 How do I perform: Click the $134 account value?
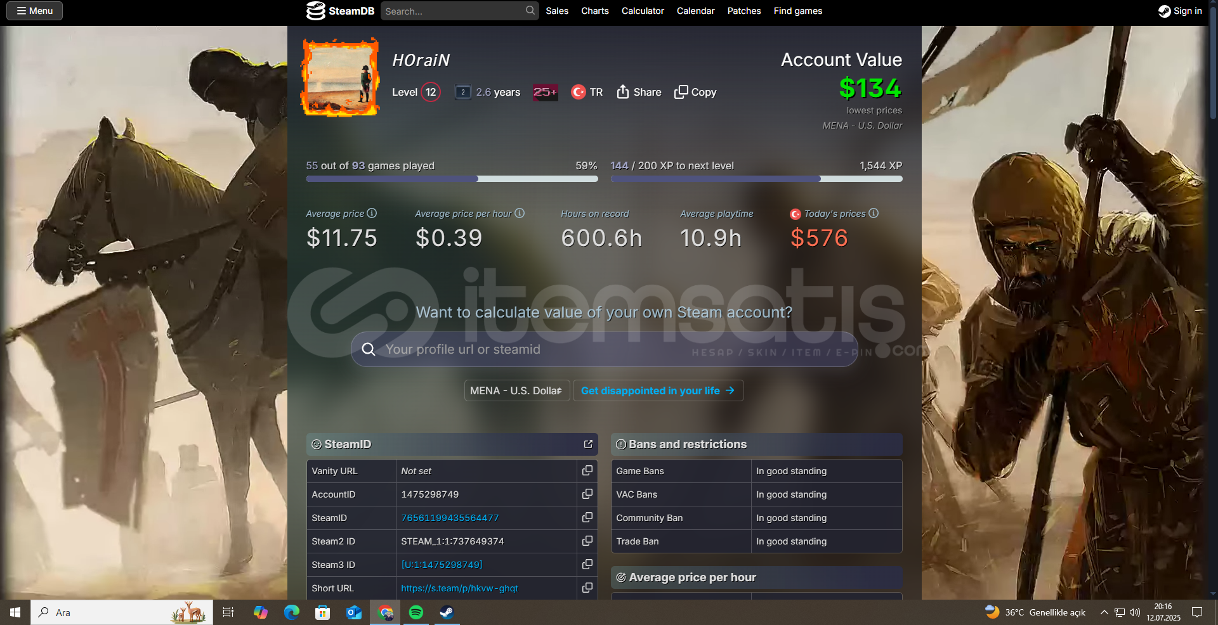click(870, 88)
